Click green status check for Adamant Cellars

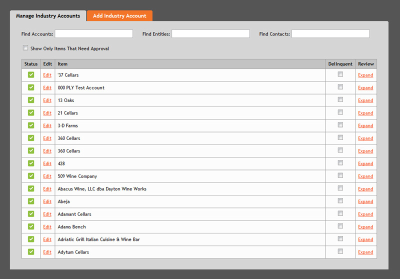(31, 213)
